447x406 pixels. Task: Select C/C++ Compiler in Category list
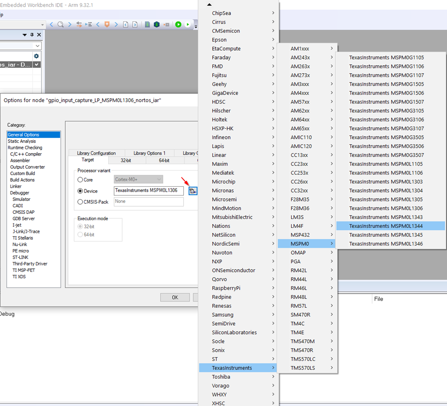pos(26,154)
